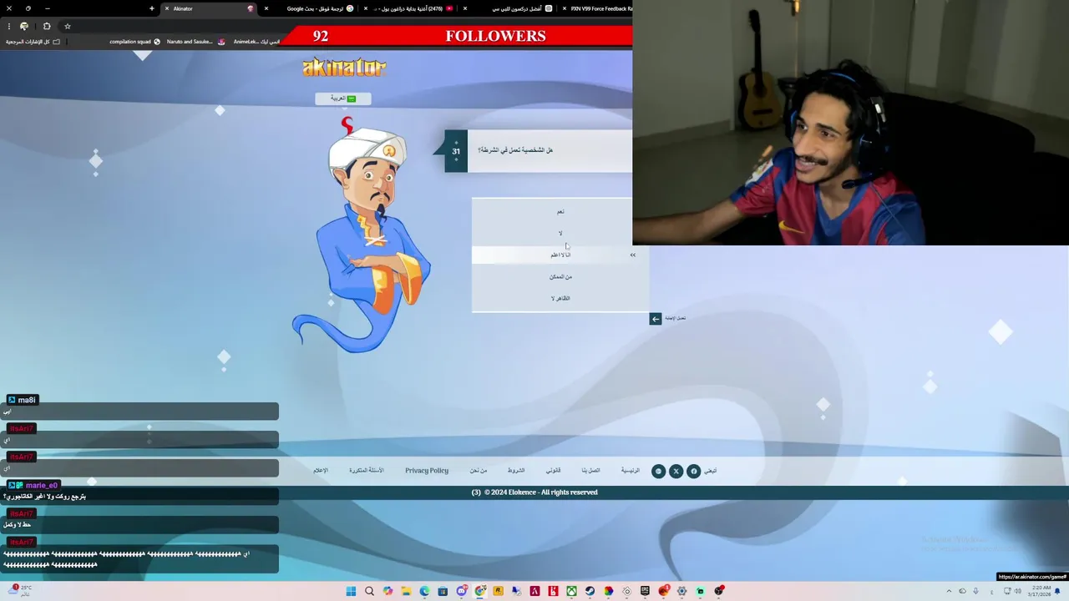This screenshot has width=1069, height=601.
Task: Open the Instagram icon in footer
Action: pyautogui.click(x=658, y=472)
